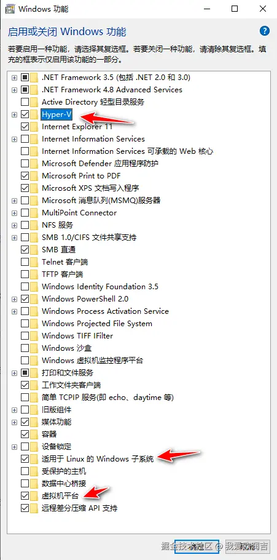Image resolution: width=277 pixels, height=560 pixels.
Task: Expand 打印和文件服务 node
Action: coord(14,373)
